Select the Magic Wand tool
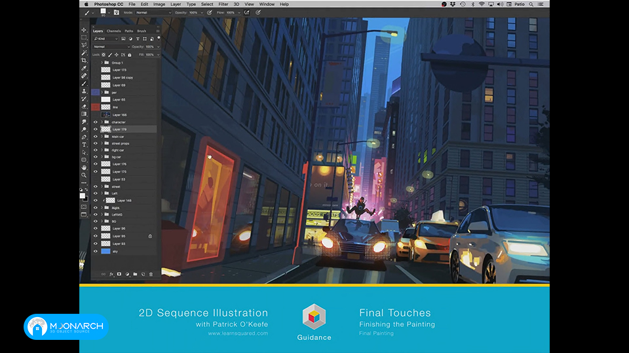This screenshot has height=353, width=629. 84,53
